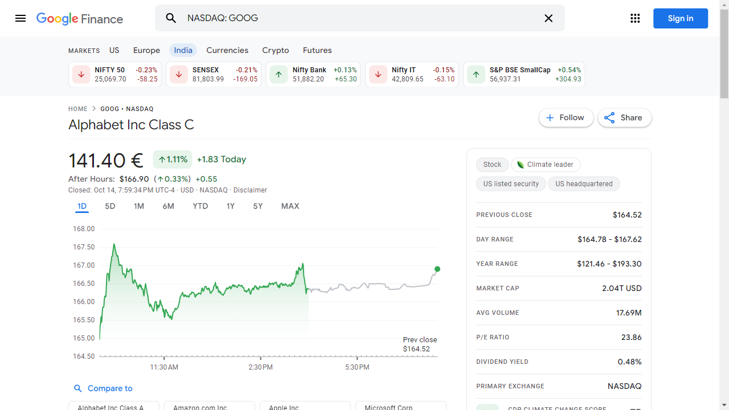Toggle the US headquartered chip
This screenshot has height=410, width=729.
(584, 183)
